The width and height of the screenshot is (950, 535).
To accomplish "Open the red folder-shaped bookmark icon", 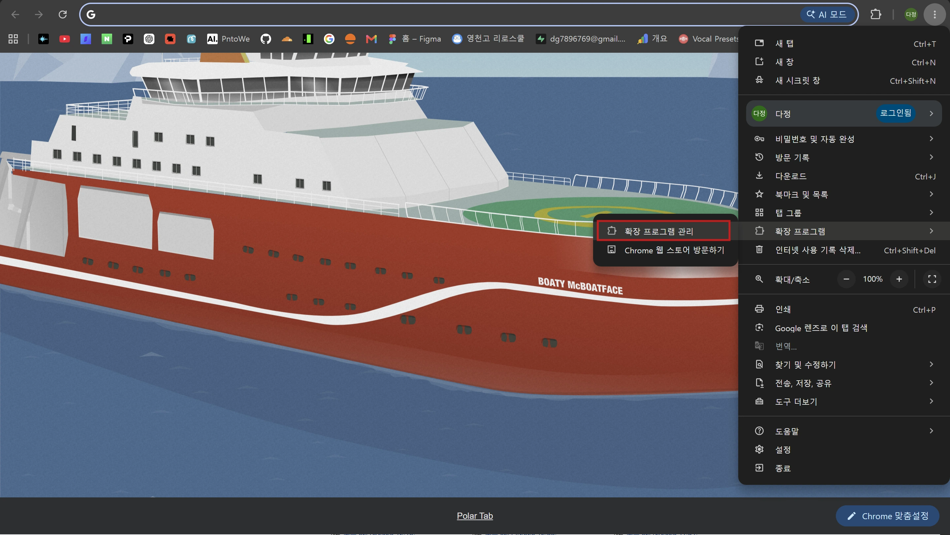I will (170, 39).
